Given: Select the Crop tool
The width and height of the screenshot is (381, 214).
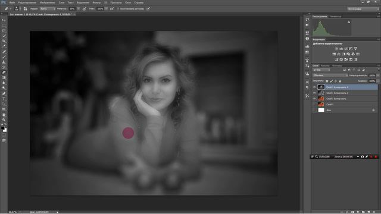Looking at the screenshot, I should coord(4,41).
